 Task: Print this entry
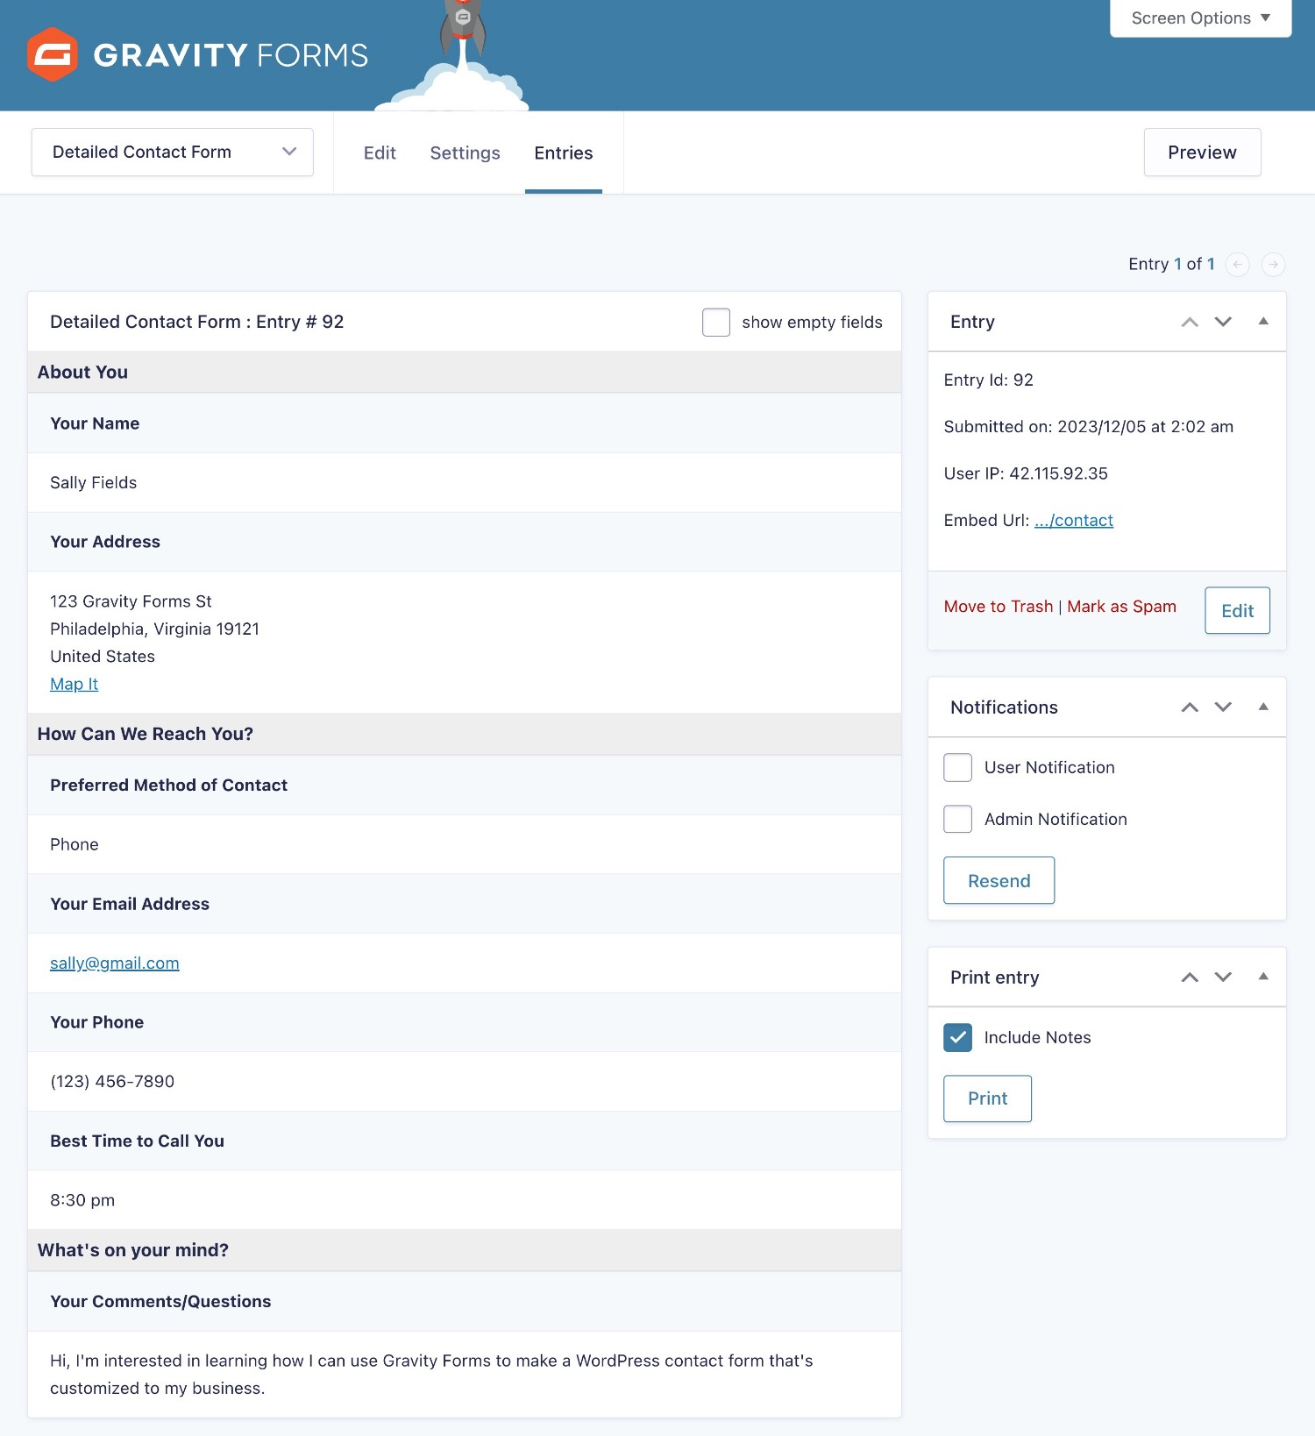click(987, 1098)
